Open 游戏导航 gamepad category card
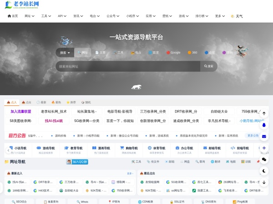Viewport: 273px width, 204px height. [x=45, y=150]
